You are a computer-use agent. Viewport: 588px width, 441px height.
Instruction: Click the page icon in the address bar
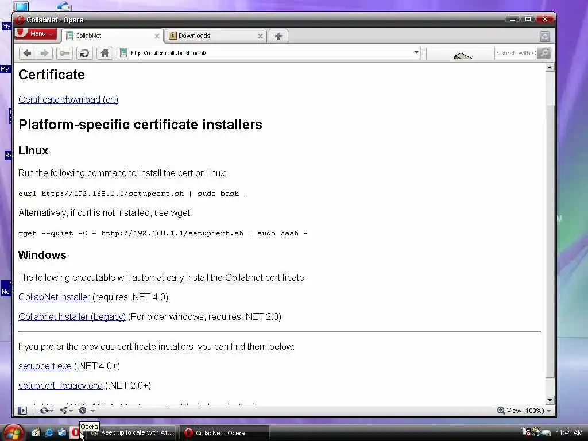(123, 53)
